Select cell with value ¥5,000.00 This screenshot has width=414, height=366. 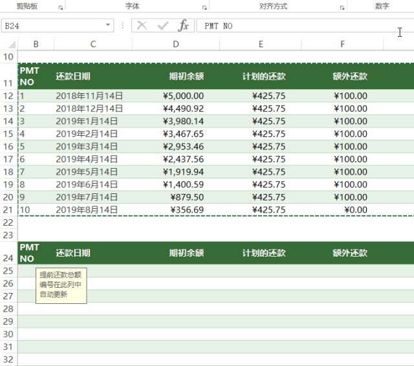(176, 96)
